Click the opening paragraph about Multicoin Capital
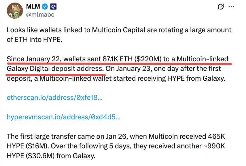Screen dimensions: 246x166 pos(119,30)
